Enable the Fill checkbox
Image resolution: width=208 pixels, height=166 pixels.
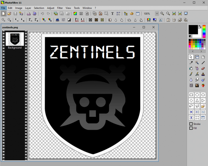coord(191,128)
